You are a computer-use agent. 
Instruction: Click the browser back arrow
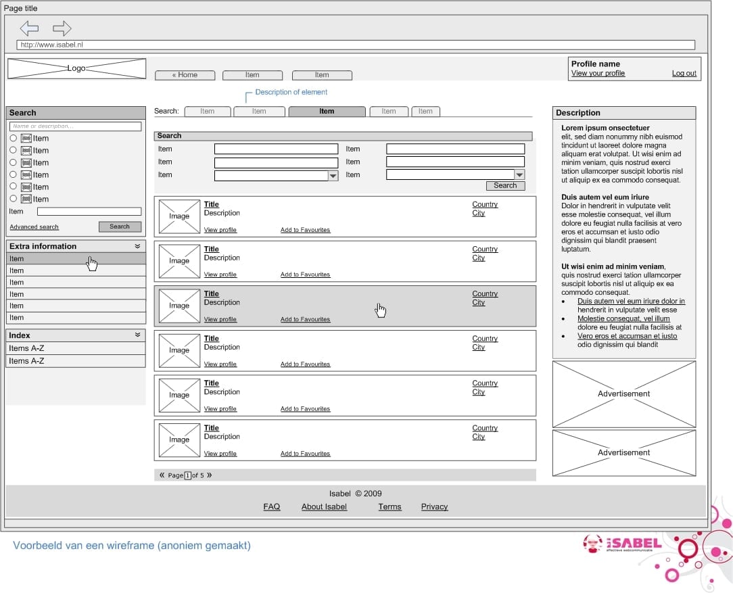coord(29,28)
